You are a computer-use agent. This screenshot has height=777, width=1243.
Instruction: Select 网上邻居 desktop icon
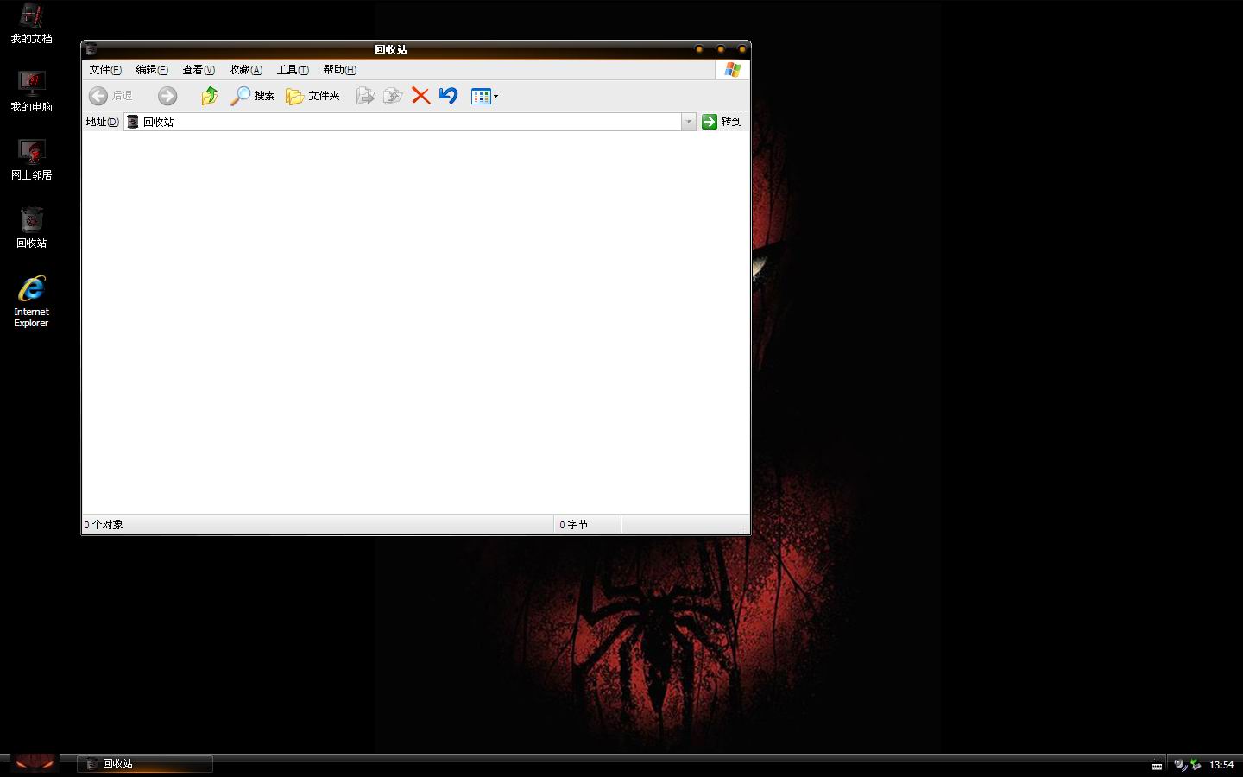point(31,160)
